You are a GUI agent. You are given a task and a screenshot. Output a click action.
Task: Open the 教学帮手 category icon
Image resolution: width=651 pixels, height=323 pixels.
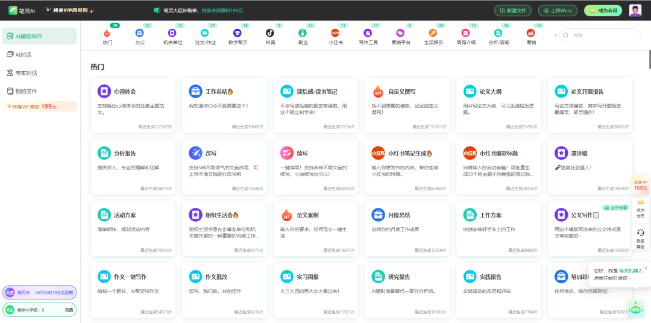[237, 33]
